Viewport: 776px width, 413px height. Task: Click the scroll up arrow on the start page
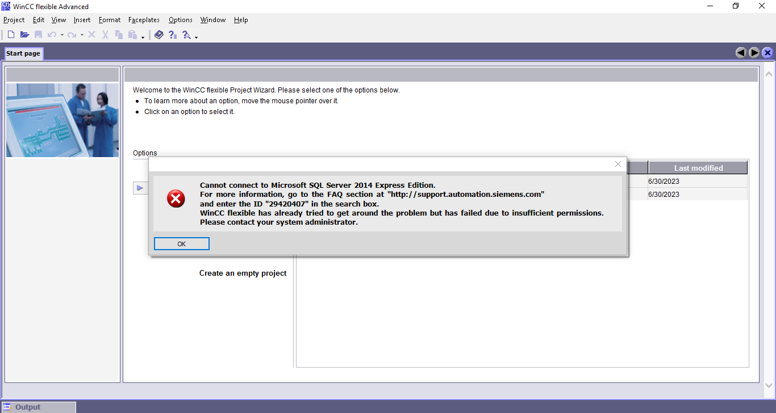(769, 74)
